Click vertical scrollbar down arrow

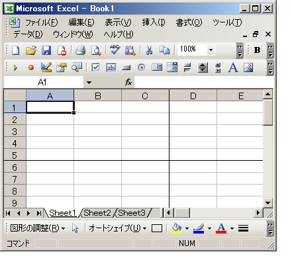pyautogui.click(x=268, y=203)
